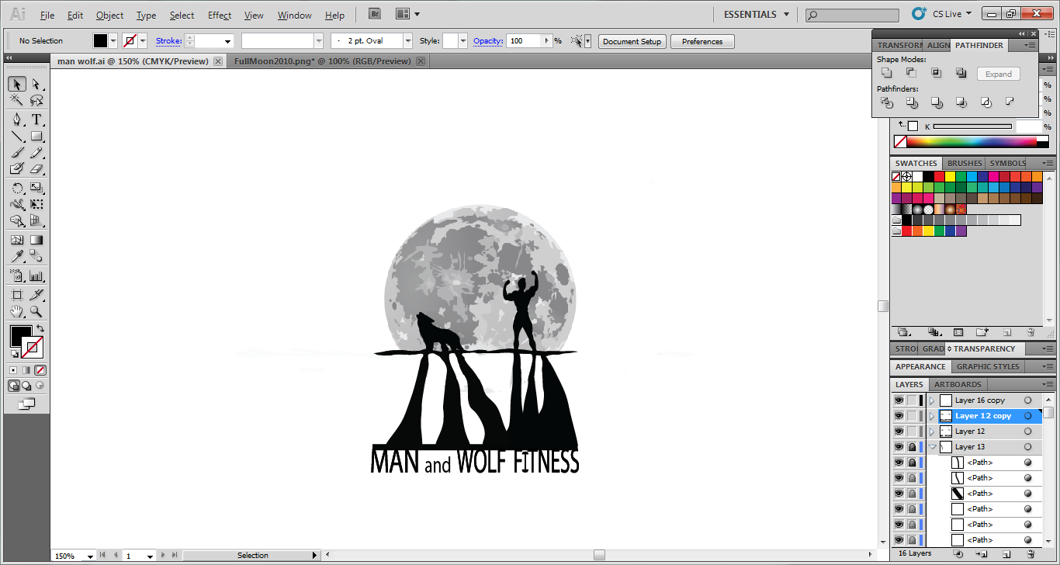Hide the Layer 13 layer
This screenshot has width=1060, height=565.
coord(898,446)
